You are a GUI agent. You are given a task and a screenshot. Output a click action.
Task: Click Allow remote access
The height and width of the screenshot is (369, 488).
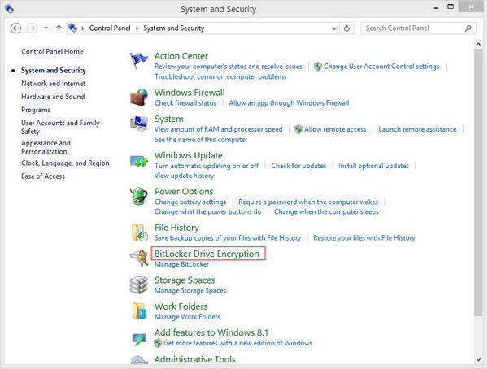(335, 129)
